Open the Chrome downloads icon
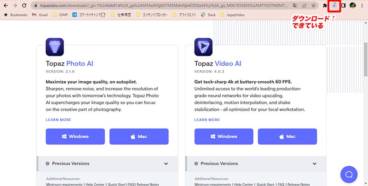The width and height of the screenshot is (368, 186). (x=334, y=5)
